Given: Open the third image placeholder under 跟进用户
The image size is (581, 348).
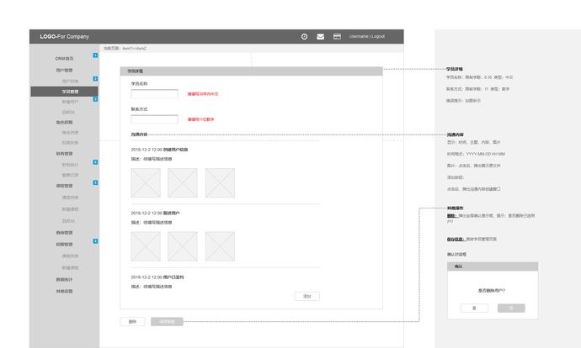Looking at the screenshot, I should pos(220,246).
